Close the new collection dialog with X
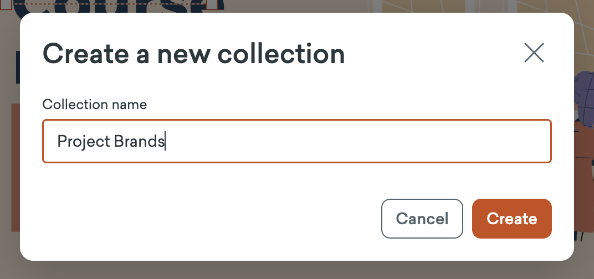 (534, 53)
